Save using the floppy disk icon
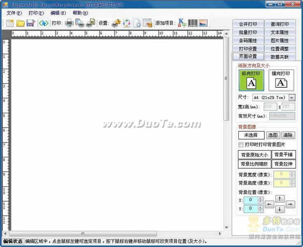 pyautogui.click(x=31, y=23)
